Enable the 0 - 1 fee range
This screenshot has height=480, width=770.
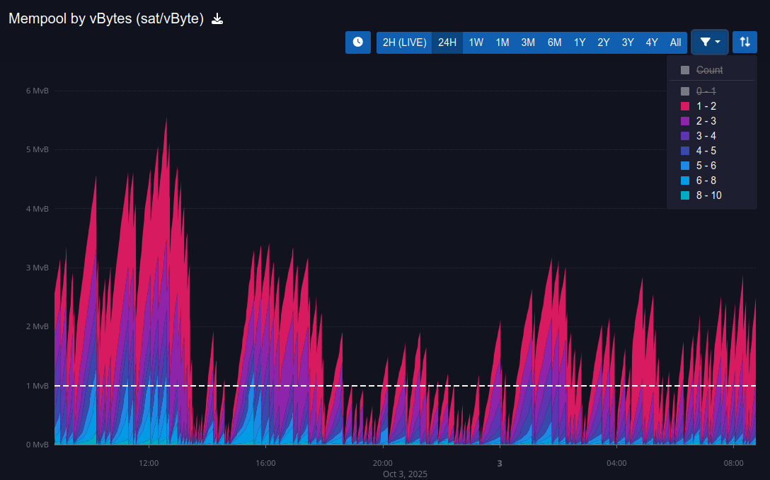coord(706,91)
